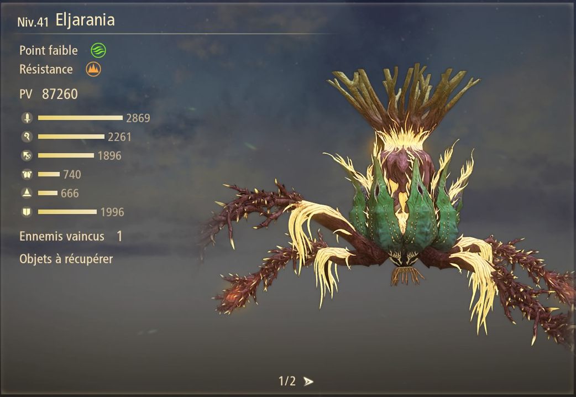Select the elemental attack icon beside 2261
The image size is (576, 397).
click(x=27, y=137)
